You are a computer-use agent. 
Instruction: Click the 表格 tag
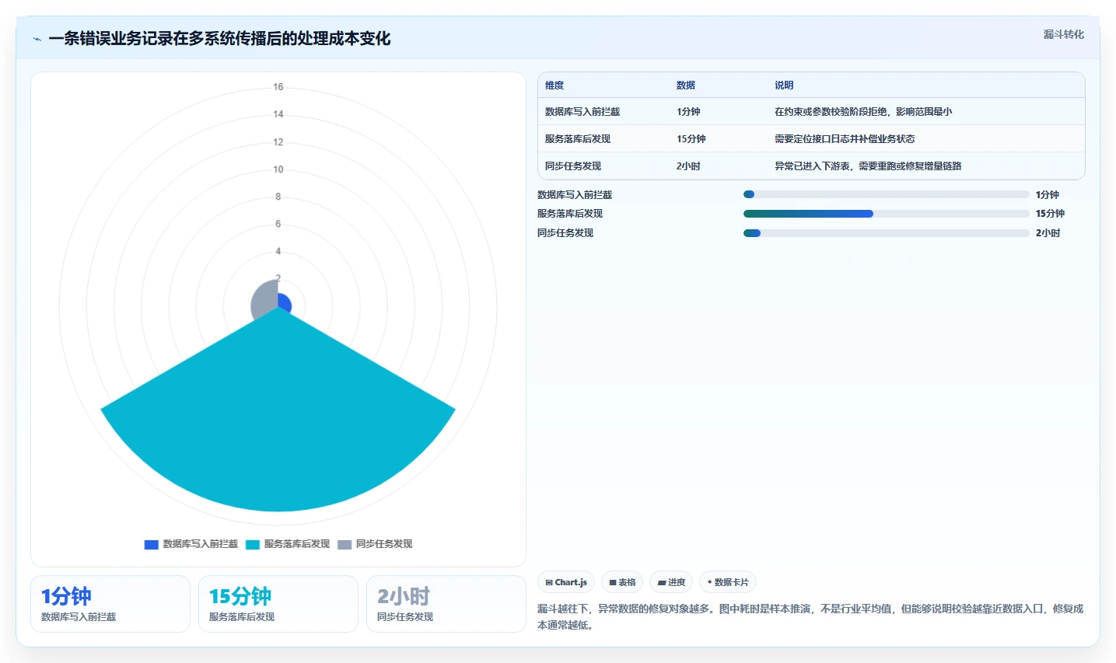click(x=622, y=582)
